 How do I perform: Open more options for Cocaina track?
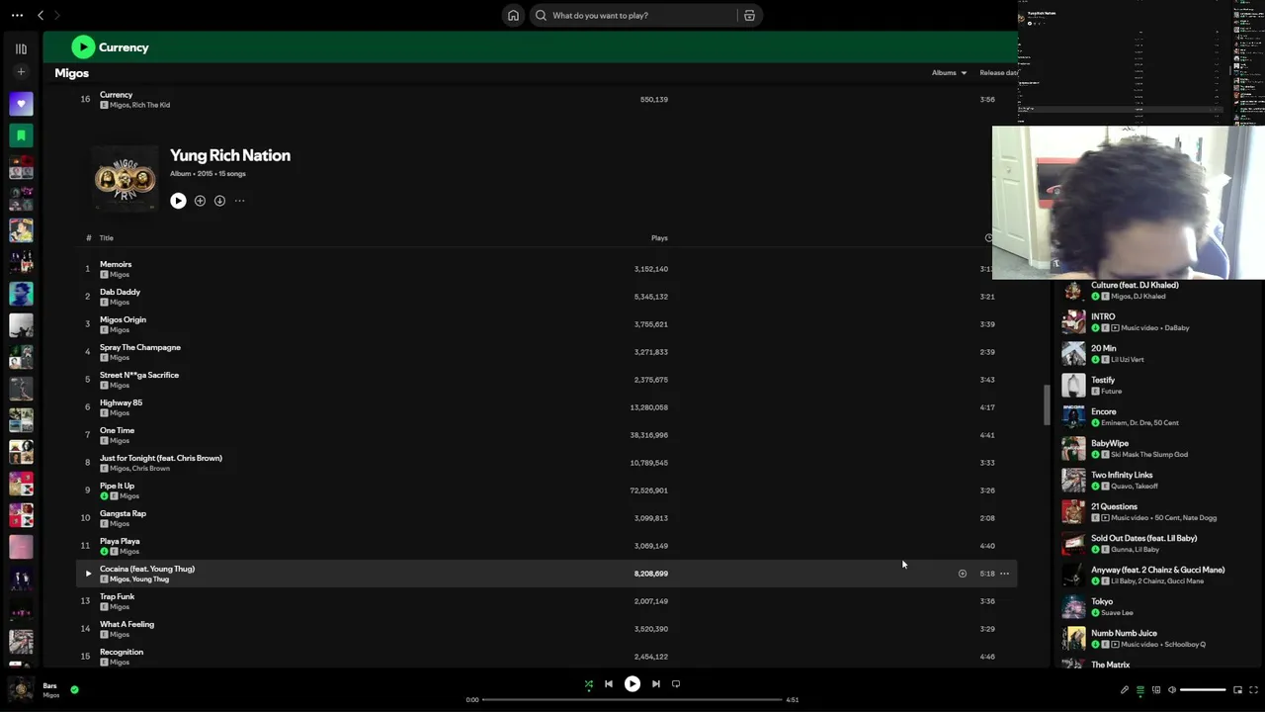(1004, 574)
